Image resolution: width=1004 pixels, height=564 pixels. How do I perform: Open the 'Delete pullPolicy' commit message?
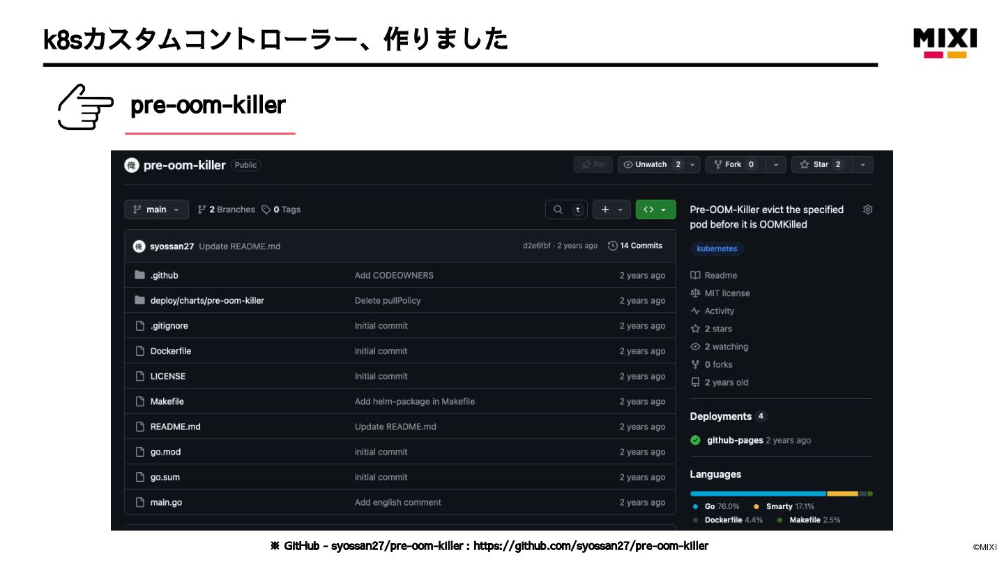coord(388,301)
